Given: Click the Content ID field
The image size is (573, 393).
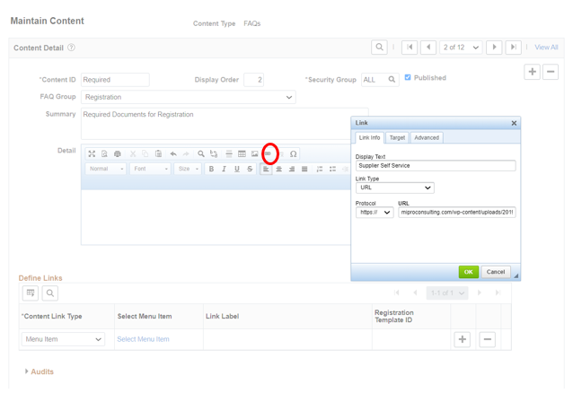Looking at the screenshot, I should pyautogui.click(x=115, y=80).
